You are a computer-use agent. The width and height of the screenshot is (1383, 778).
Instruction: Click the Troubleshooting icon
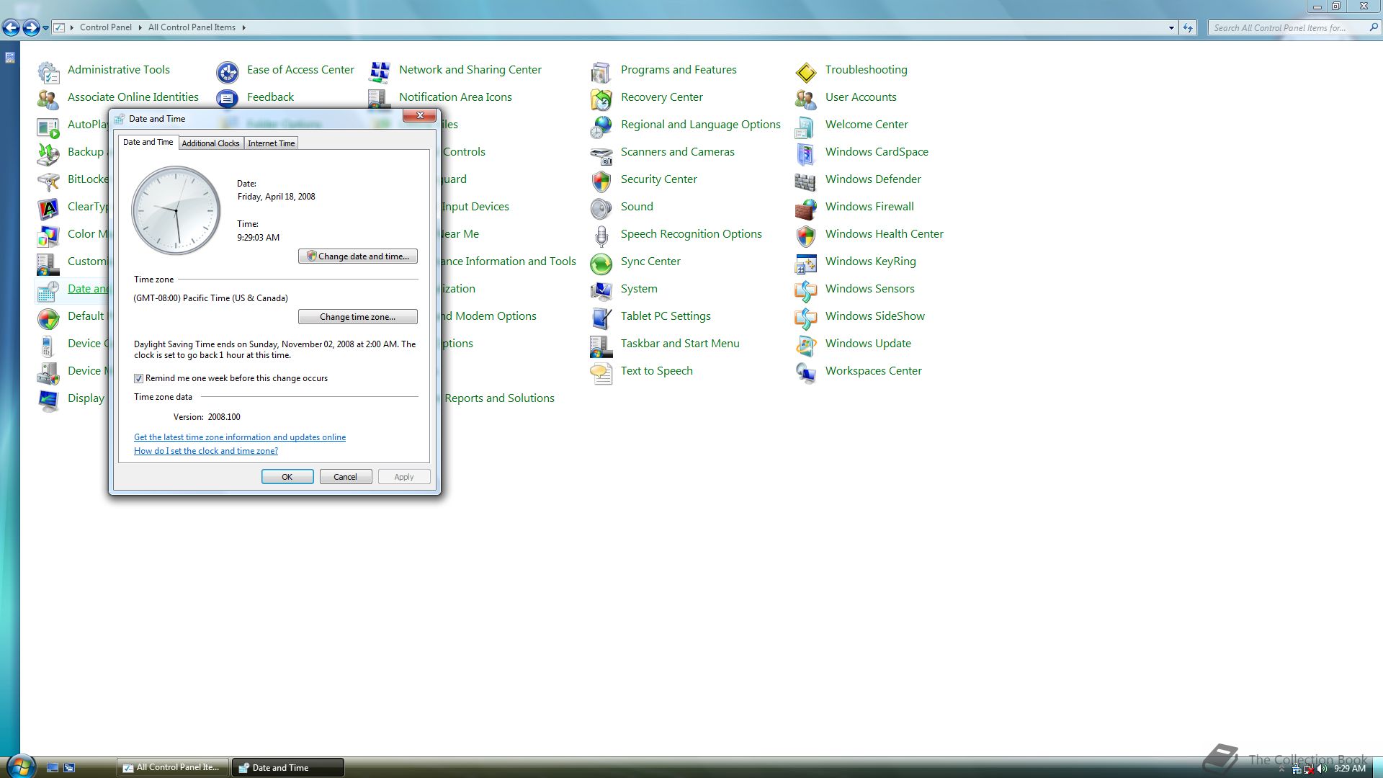pyautogui.click(x=806, y=71)
